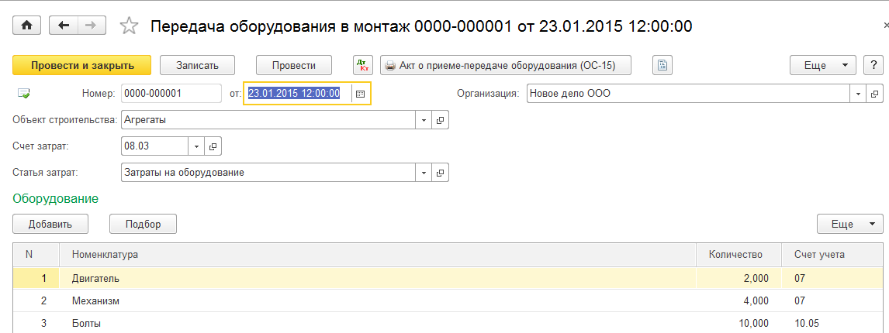Add document to favorites with star
This screenshot has width=889, height=333.
click(129, 26)
